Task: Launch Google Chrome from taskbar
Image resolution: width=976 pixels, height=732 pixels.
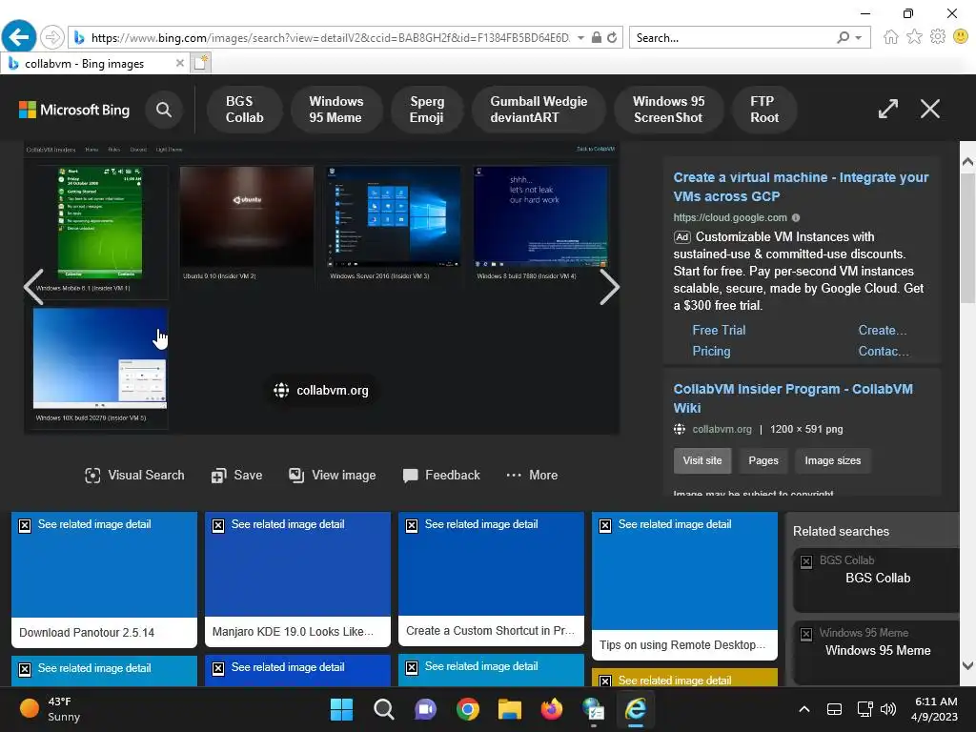Action: (467, 709)
